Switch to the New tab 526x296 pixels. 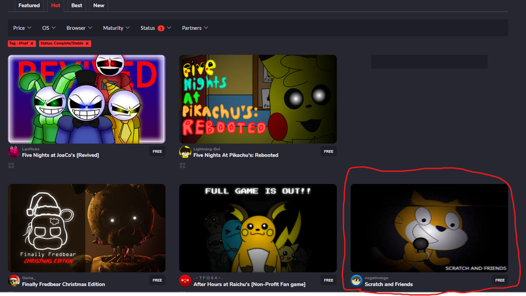click(x=99, y=5)
